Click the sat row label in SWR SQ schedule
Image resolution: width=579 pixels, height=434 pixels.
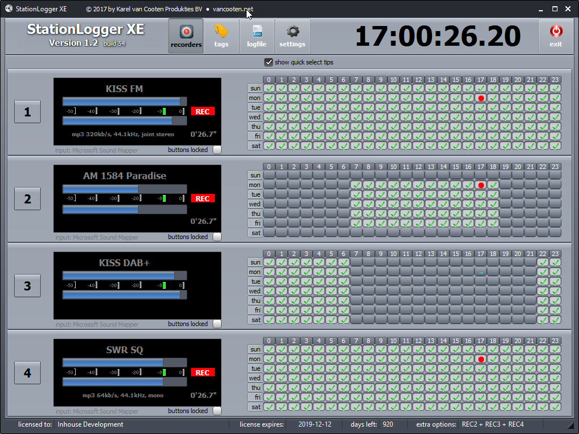coord(255,407)
